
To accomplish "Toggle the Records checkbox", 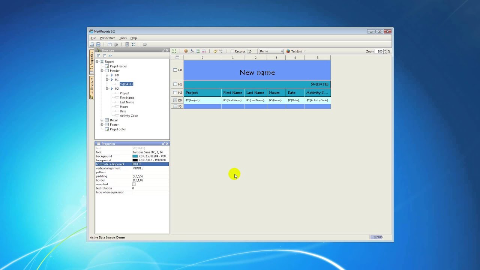I will [232, 51].
